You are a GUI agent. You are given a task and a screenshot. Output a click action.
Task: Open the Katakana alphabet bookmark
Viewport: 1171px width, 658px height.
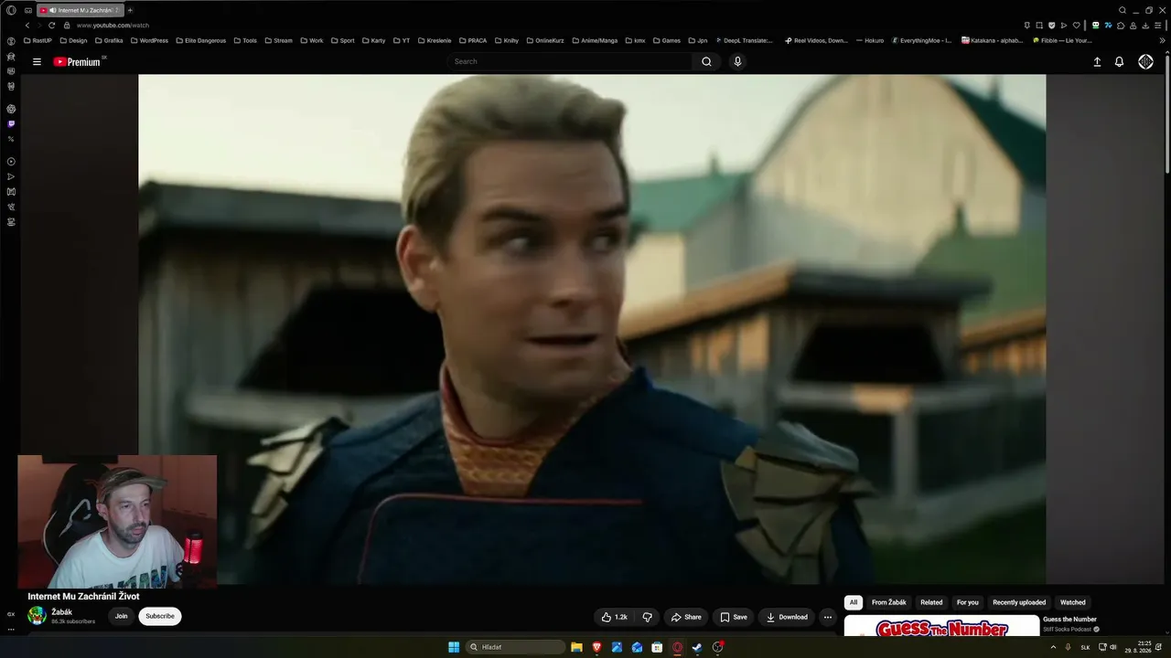[x=993, y=40]
